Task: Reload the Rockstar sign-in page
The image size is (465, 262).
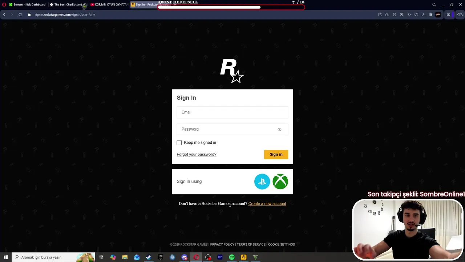Action: tap(20, 15)
